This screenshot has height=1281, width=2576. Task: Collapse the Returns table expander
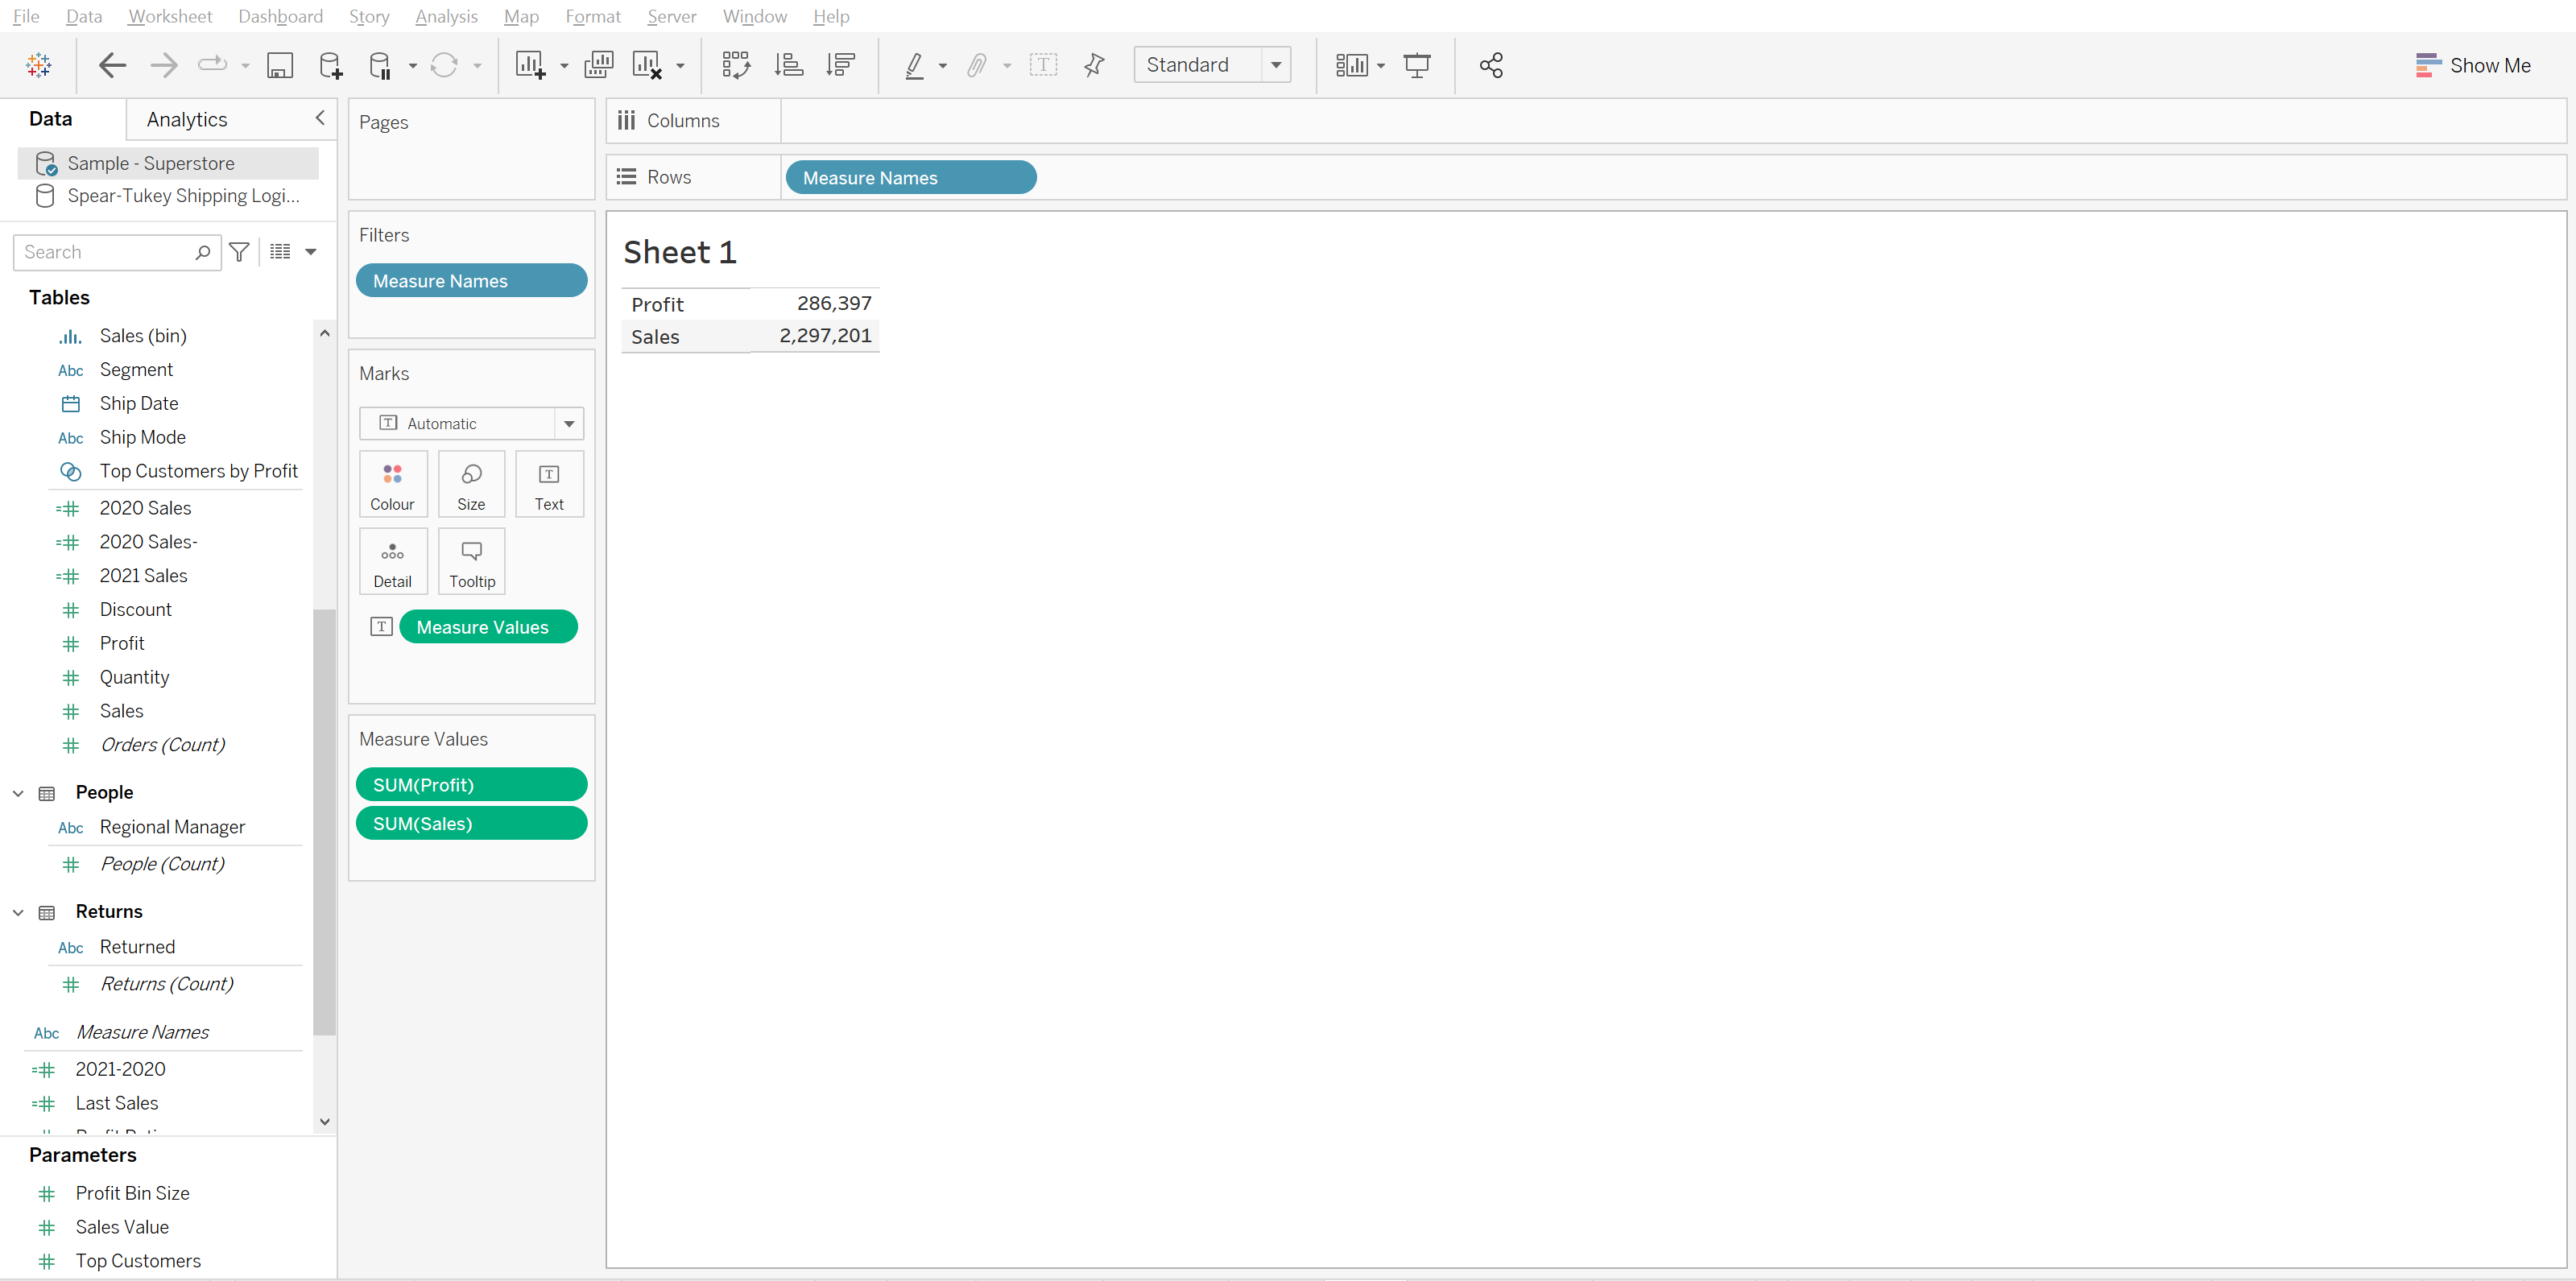click(16, 910)
